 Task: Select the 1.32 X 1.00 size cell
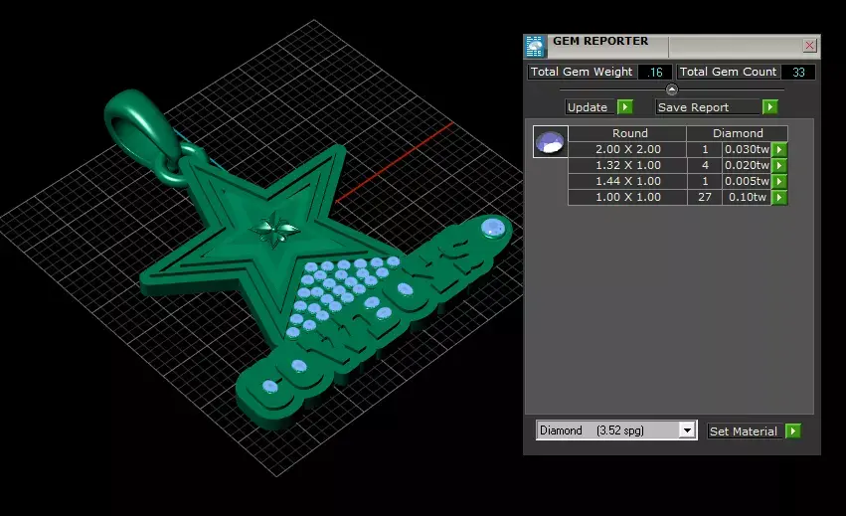tap(627, 165)
